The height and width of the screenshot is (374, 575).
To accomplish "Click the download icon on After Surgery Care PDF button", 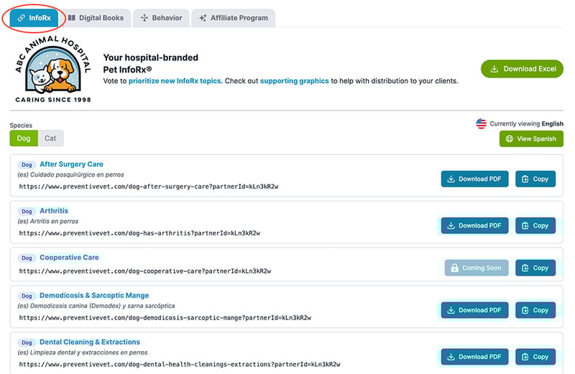I will pyautogui.click(x=451, y=179).
